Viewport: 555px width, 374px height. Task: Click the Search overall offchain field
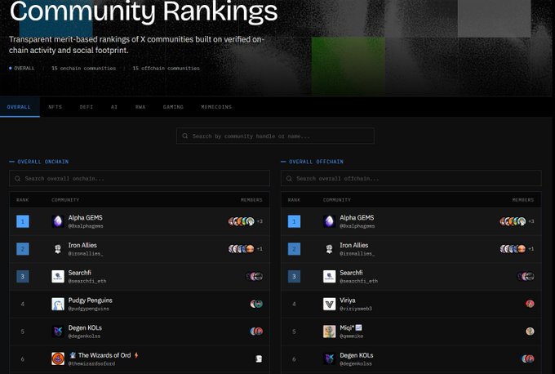[411, 179]
